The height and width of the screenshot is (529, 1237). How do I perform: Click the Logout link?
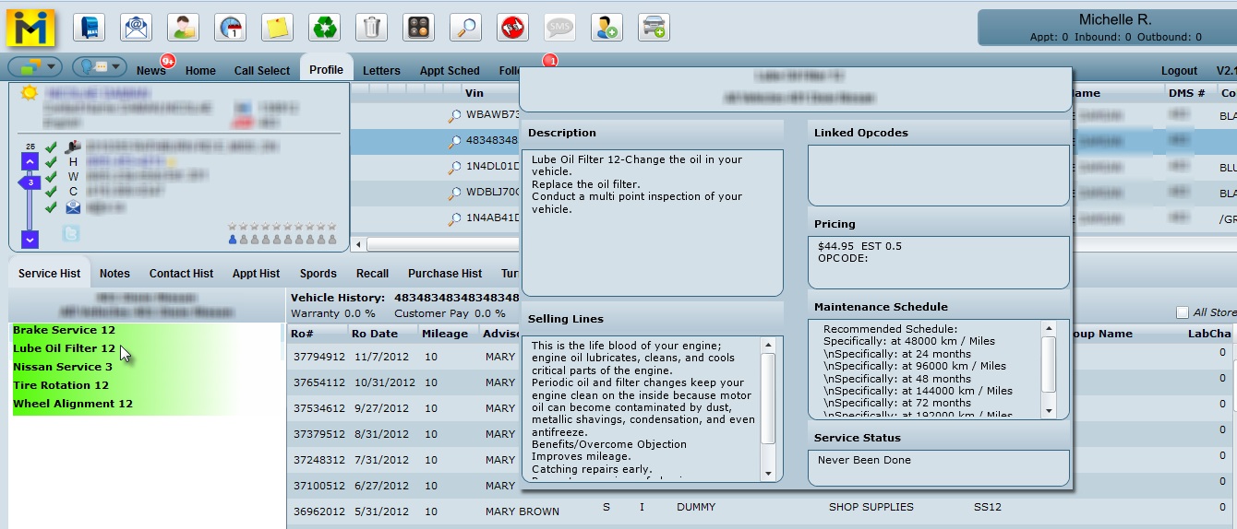(1179, 70)
